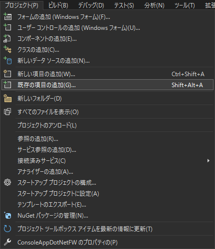The image size is (215, 249).
Task: Select アナライザーの追加(A)
Action: [x=107, y=172]
